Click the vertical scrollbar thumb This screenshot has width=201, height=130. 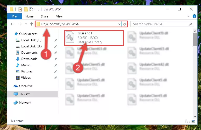[195, 40]
